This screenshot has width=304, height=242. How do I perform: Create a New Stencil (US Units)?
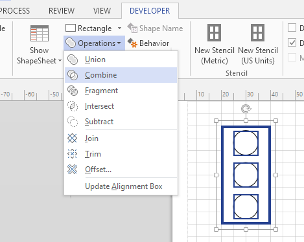click(258, 45)
